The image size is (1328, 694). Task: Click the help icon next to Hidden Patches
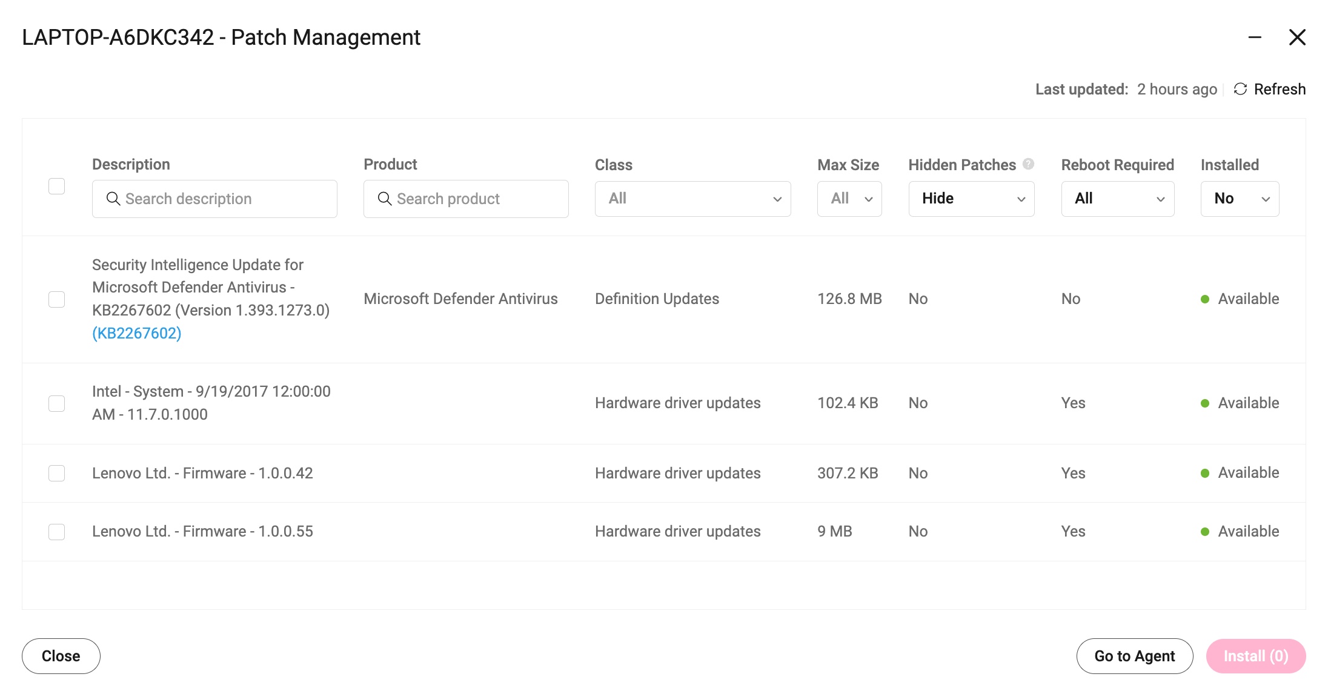tap(1028, 164)
